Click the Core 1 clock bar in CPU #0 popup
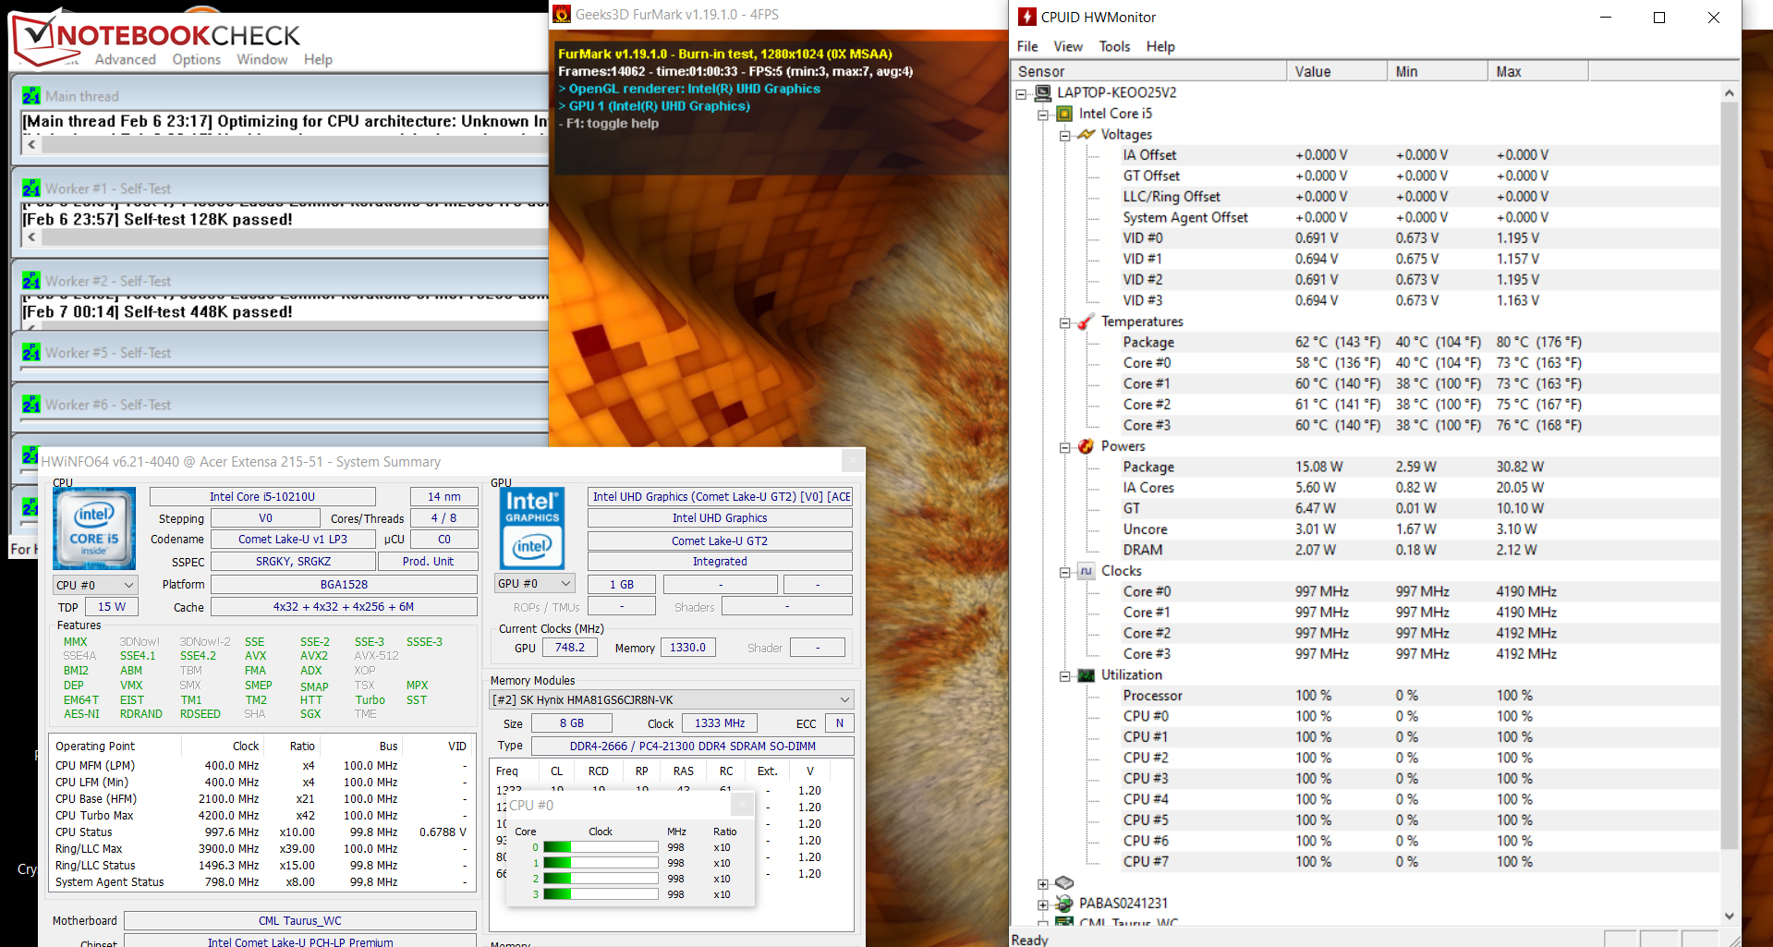 600,863
